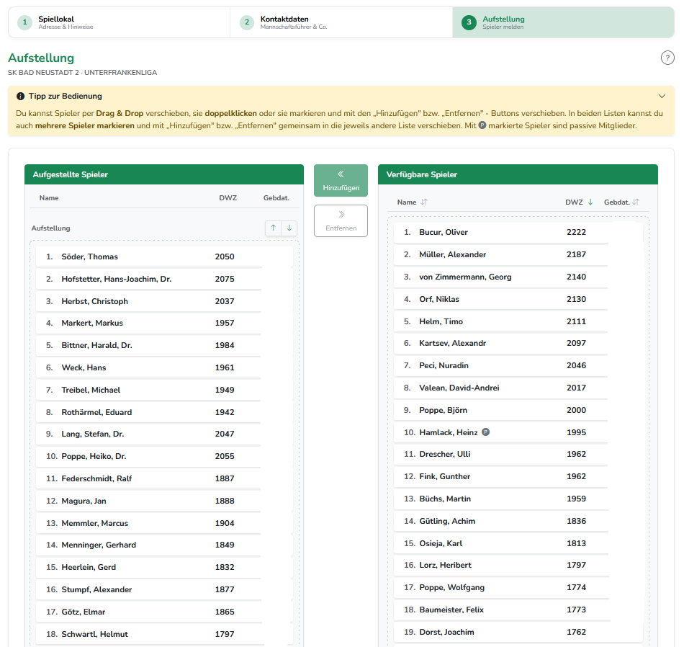Select Müller, Alexander row

click(518, 254)
